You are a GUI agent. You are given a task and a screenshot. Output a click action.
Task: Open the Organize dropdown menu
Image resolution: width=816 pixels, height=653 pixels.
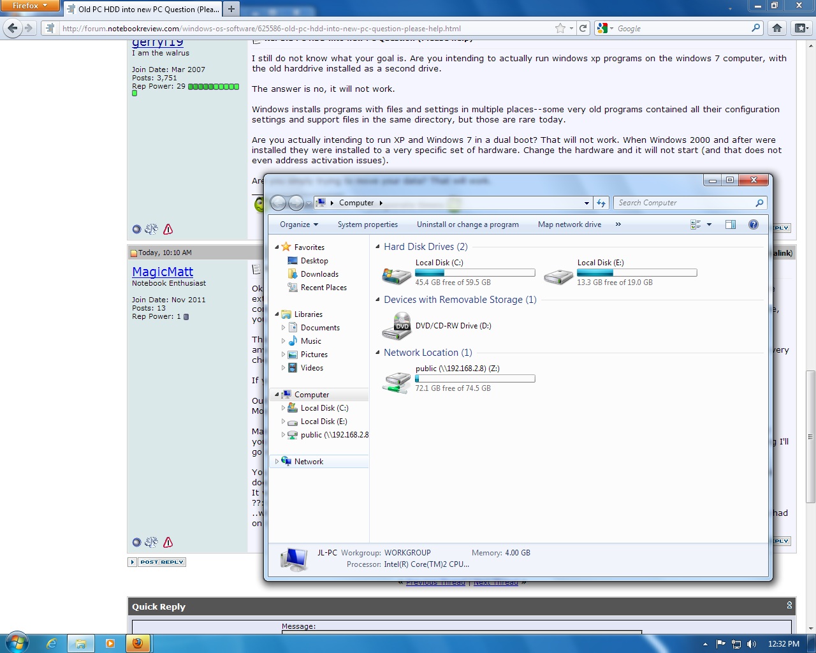[299, 224]
